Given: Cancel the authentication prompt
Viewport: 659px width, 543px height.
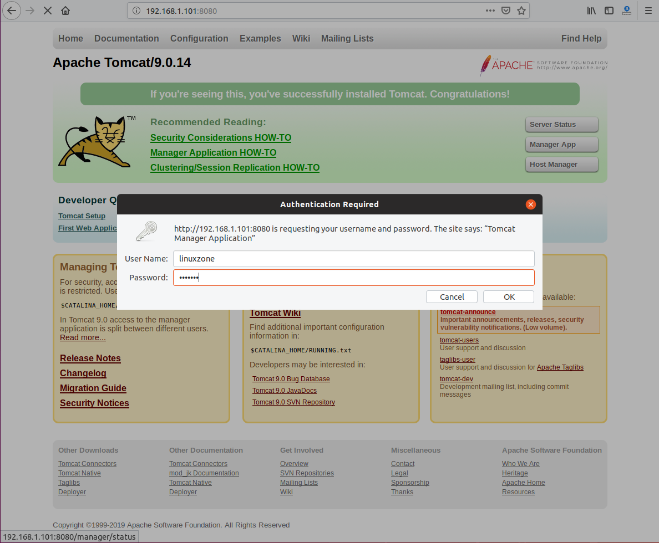Looking at the screenshot, I should tap(452, 297).
